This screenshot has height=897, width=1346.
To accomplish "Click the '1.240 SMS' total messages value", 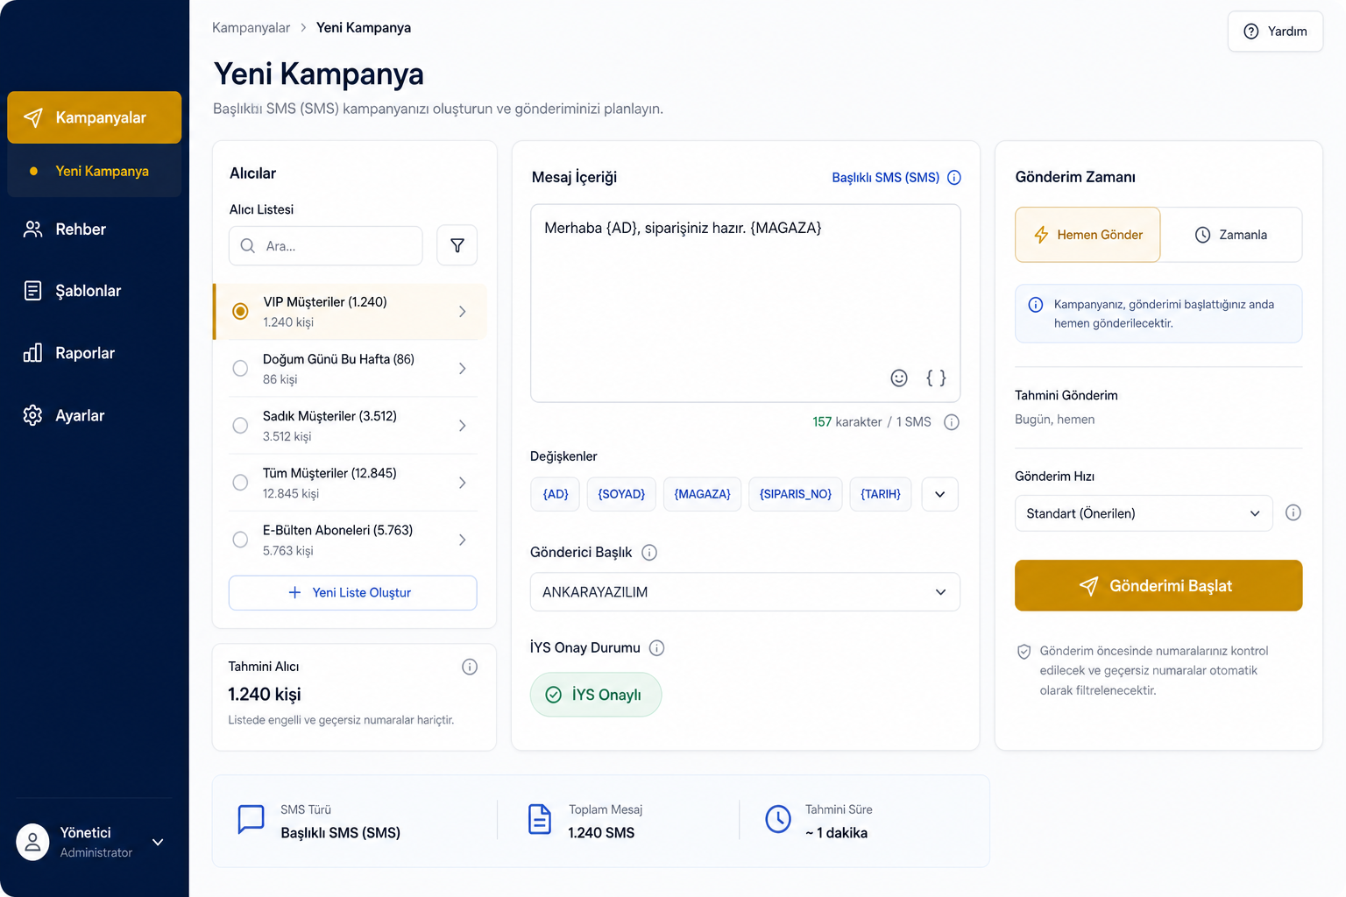I will 601,833.
